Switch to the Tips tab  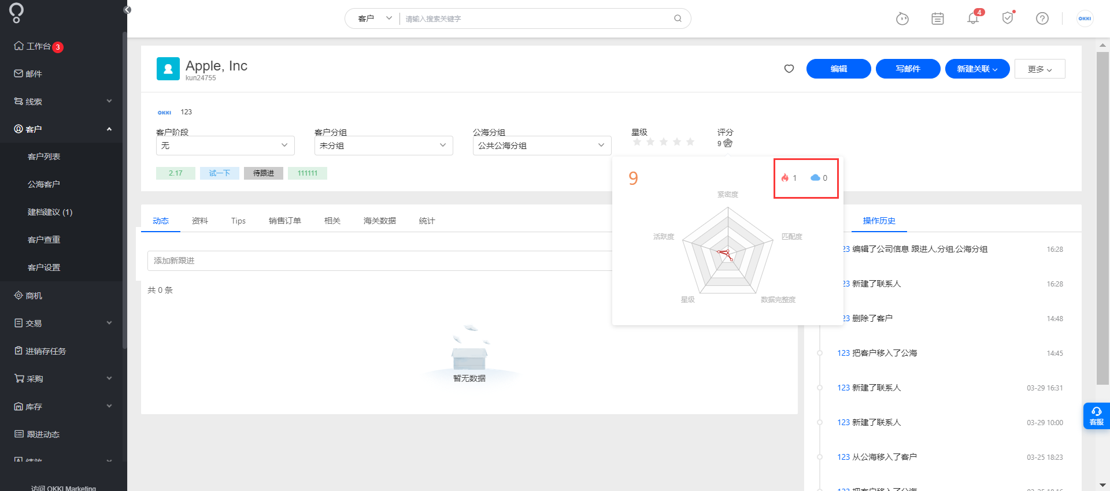point(238,221)
